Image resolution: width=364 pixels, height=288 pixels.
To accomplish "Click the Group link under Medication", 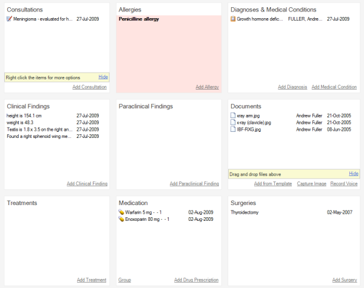I will coord(124,280).
